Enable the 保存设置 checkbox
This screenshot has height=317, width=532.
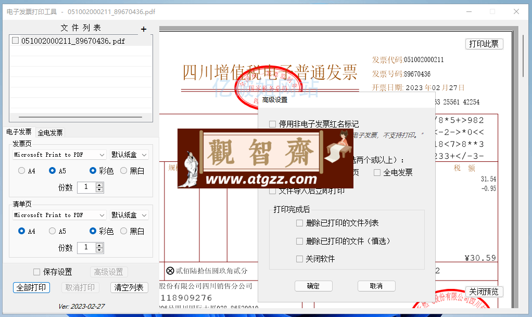[x=36, y=272]
